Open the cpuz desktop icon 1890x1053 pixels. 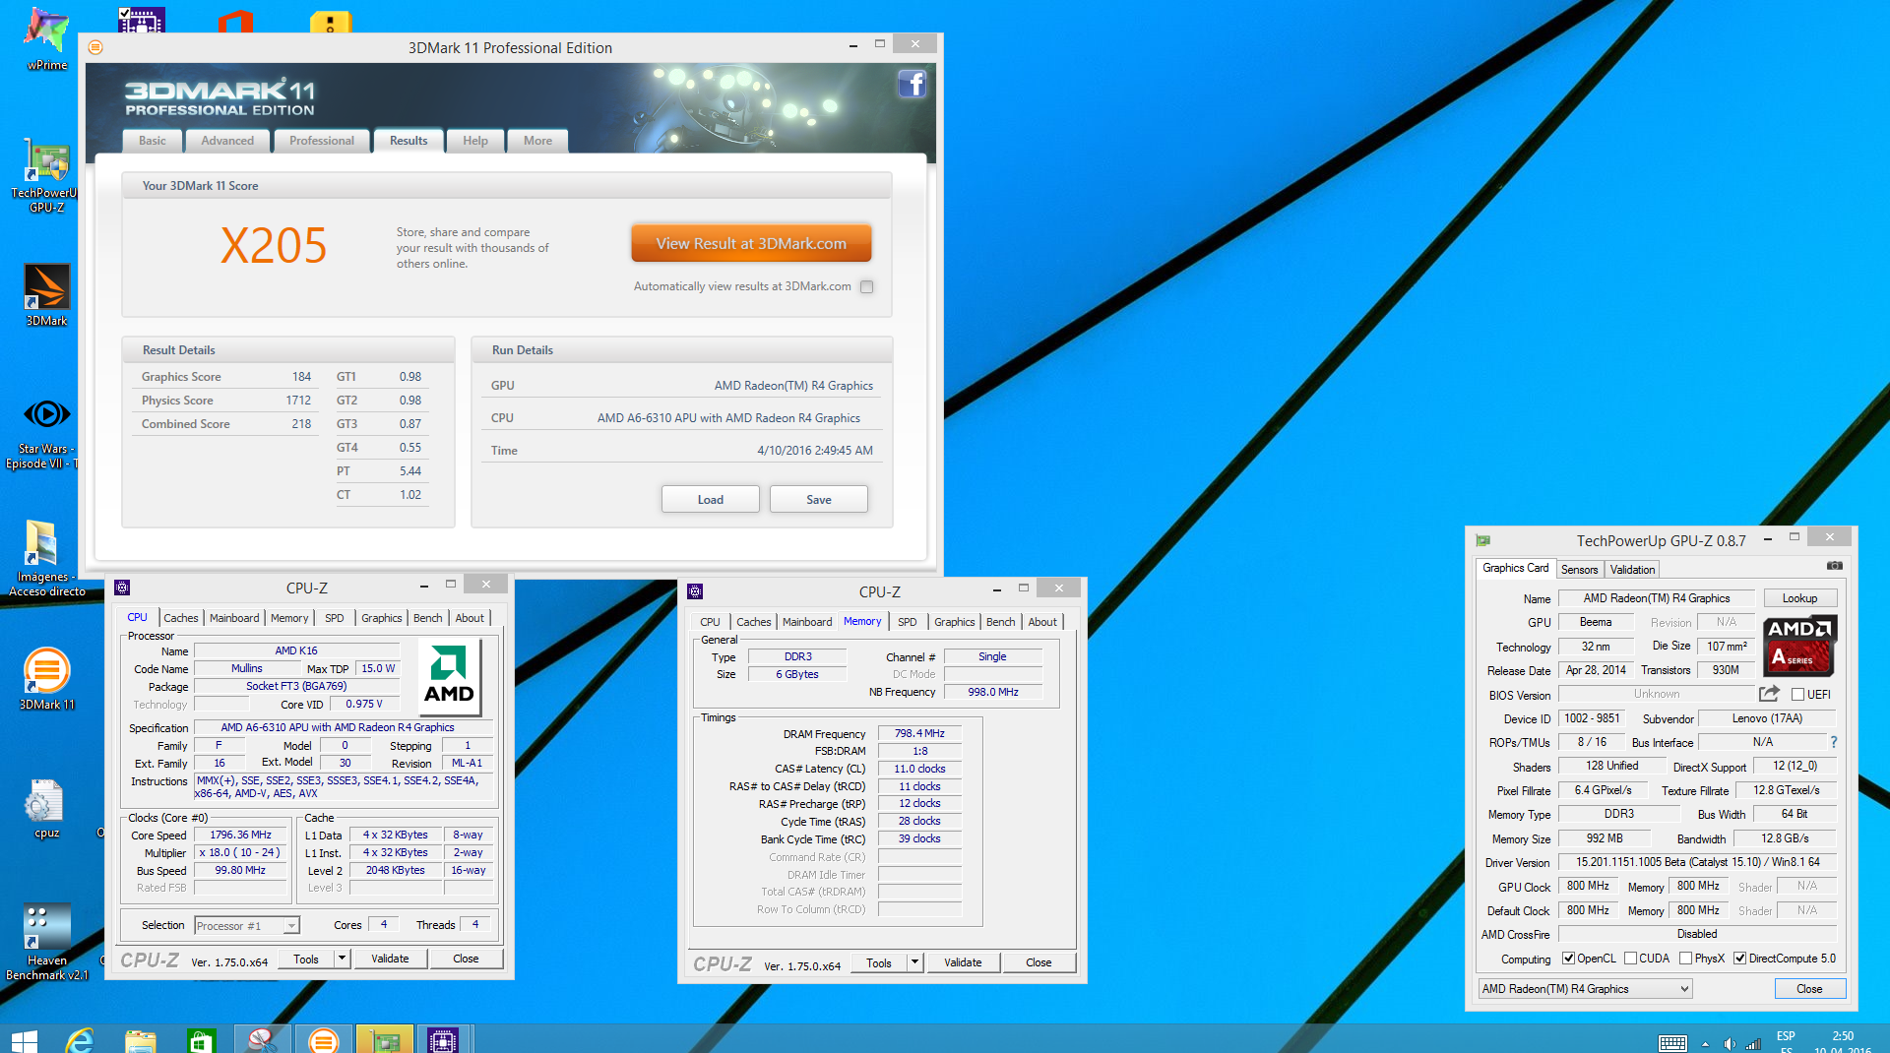tap(46, 807)
